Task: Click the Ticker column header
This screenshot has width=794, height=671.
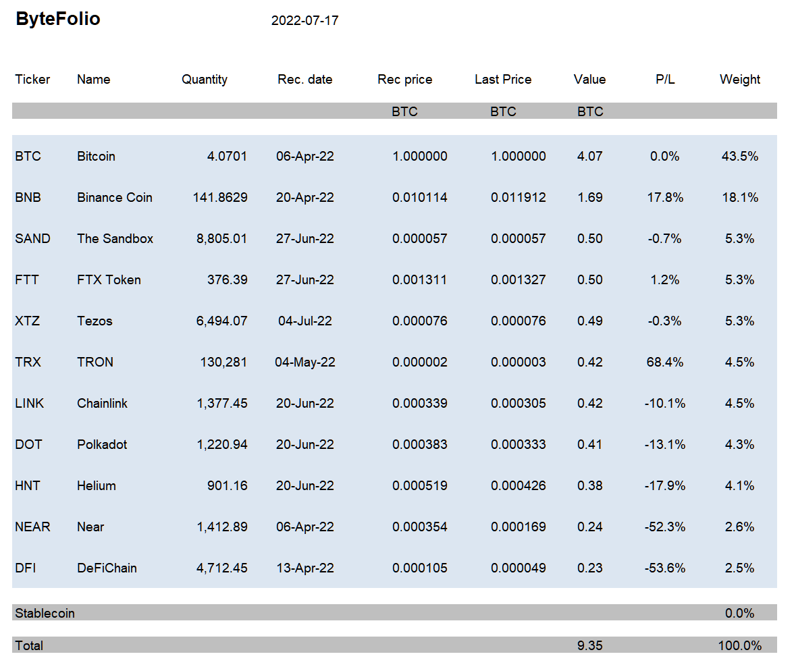Action: [32, 80]
